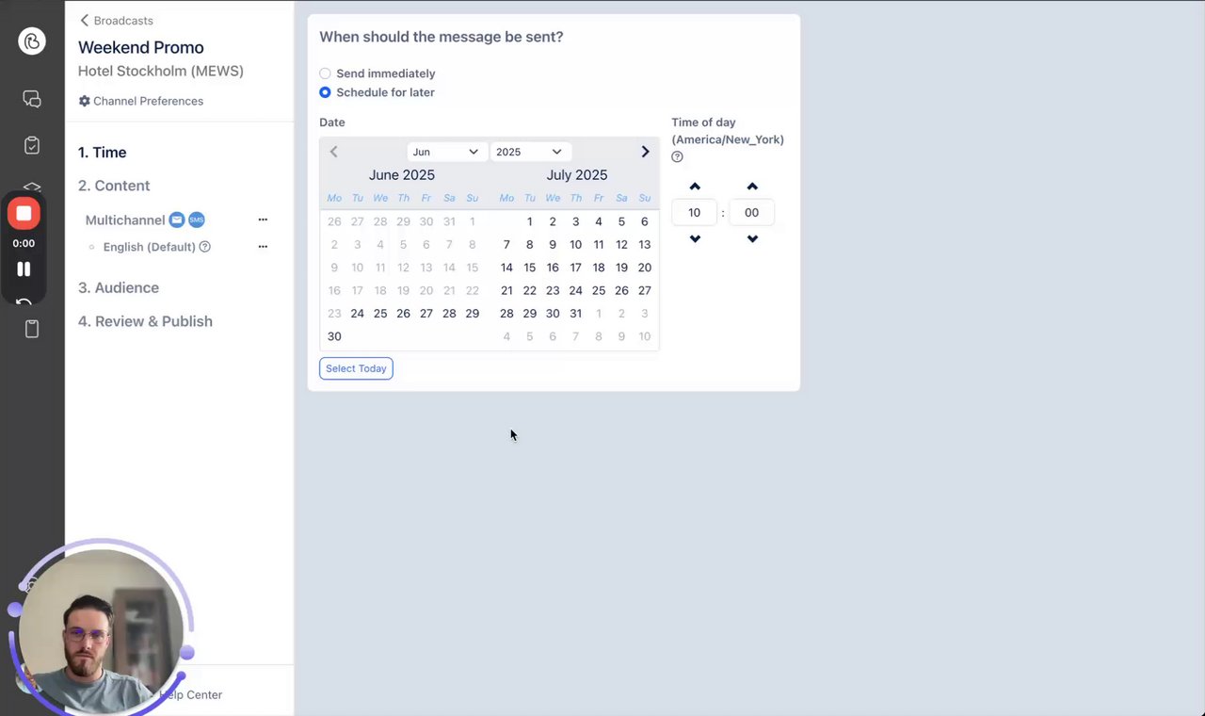Select the Send immediately radio option

point(326,73)
